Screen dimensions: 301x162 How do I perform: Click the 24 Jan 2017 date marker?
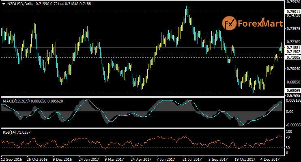90,159
